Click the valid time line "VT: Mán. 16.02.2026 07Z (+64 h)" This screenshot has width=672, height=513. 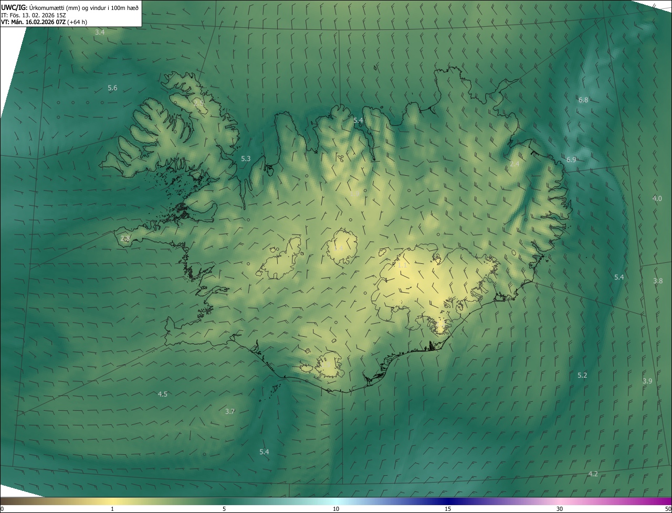pos(44,23)
